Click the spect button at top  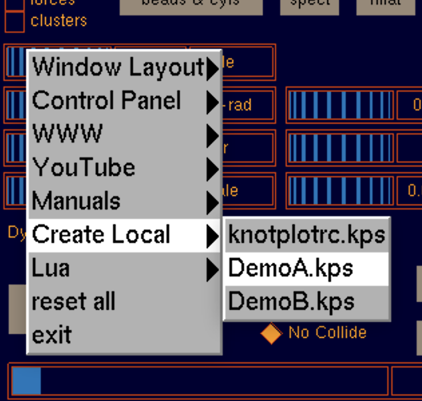click(x=310, y=6)
